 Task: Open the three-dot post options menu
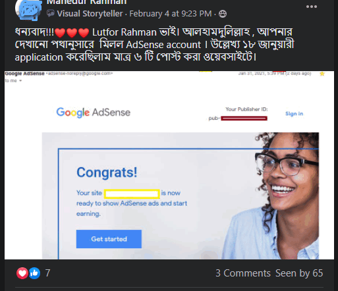pyautogui.click(x=312, y=7)
